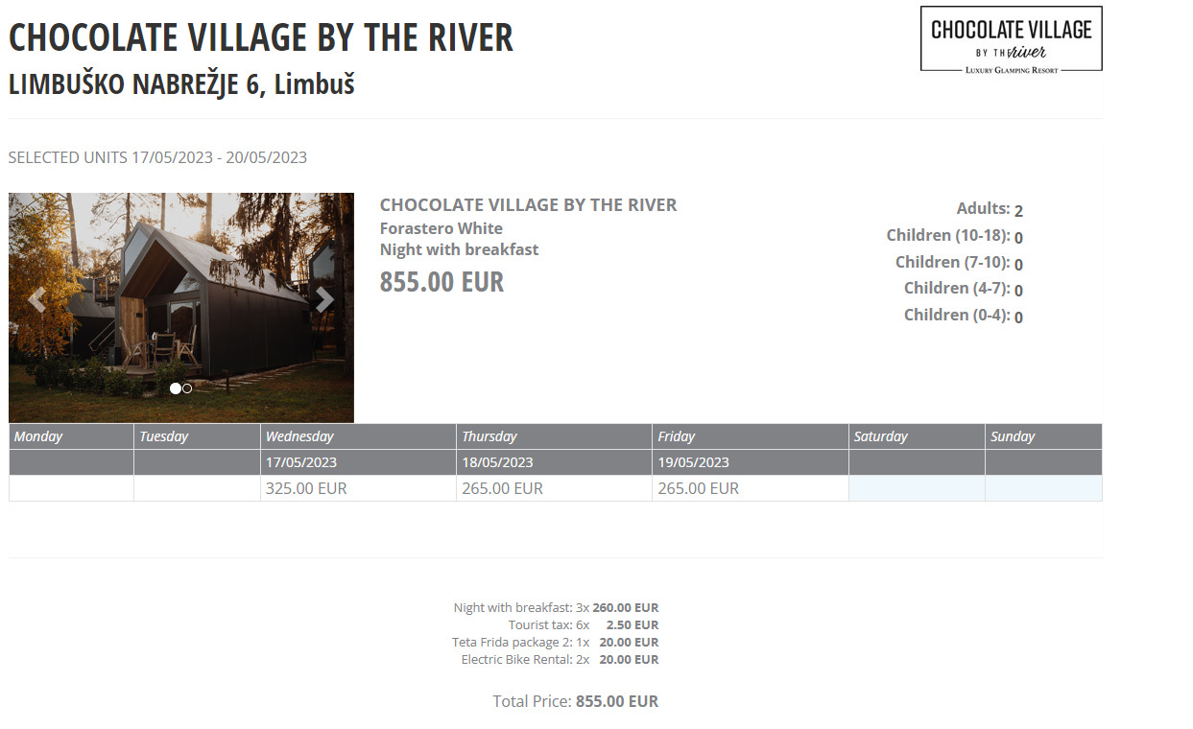Click the next image arrow on the photo
1193x729 pixels.
tap(325, 300)
